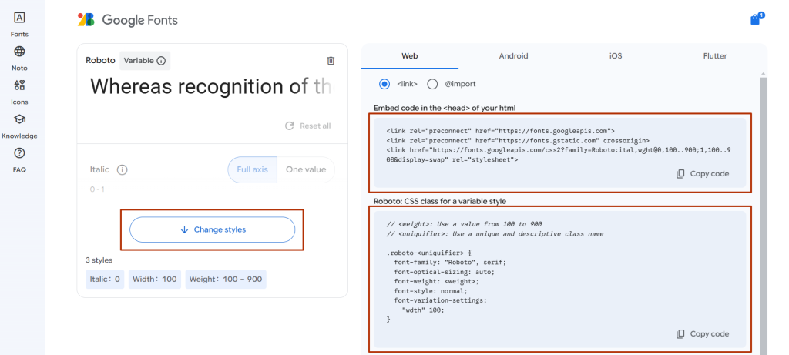Click the "wdth" 100; code line
The width and height of the screenshot is (789, 355).
pos(423,310)
